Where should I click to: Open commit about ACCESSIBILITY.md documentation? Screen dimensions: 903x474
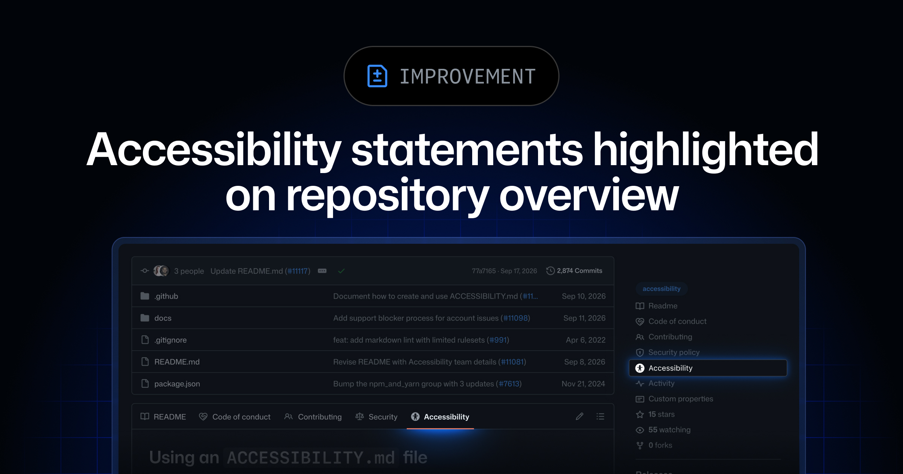coord(426,296)
